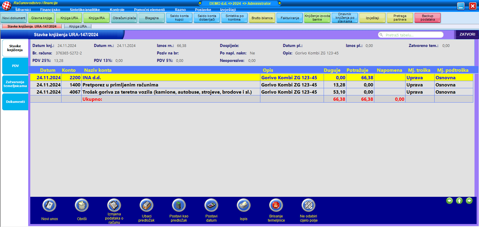
Task: Click Postavi kao predložak icon
Action: click(x=179, y=205)
